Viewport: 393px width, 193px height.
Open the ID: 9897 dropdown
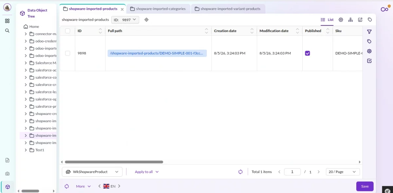125,20
